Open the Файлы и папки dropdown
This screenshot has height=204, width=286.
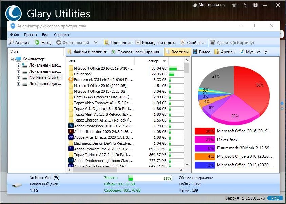click(87, 52)
